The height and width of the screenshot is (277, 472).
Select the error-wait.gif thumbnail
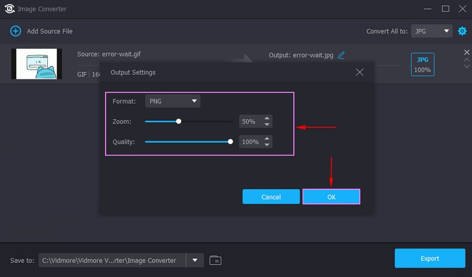pos(37,64)
